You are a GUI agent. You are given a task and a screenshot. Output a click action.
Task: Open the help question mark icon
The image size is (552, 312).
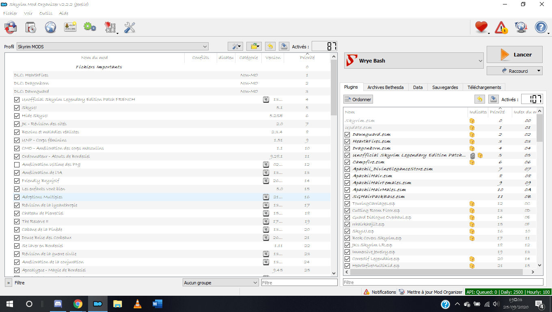coord(541,27)
